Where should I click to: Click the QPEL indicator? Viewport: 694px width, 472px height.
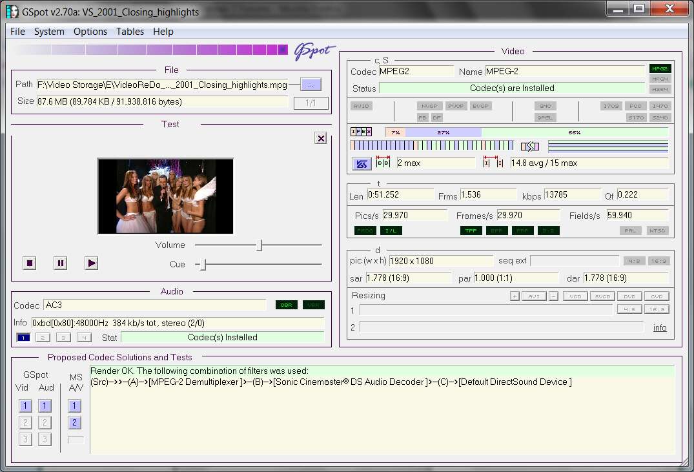(x=546, y=118)
